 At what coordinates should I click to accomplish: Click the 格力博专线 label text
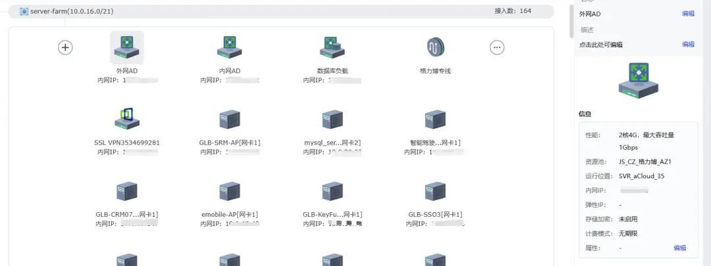[435, 71]
